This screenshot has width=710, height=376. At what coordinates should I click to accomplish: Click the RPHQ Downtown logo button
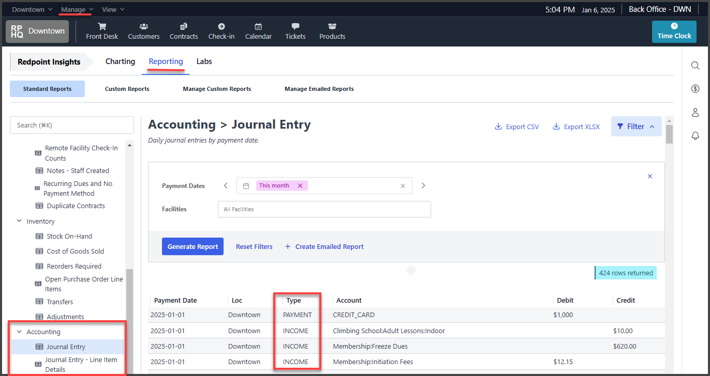coord(37,31)
